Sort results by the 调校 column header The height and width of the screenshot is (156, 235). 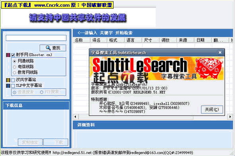click(168, 40)
